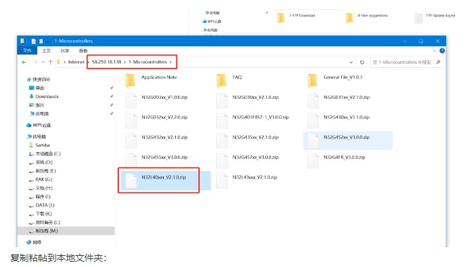Click the back navigation arrow

click(x=24, y=62)
